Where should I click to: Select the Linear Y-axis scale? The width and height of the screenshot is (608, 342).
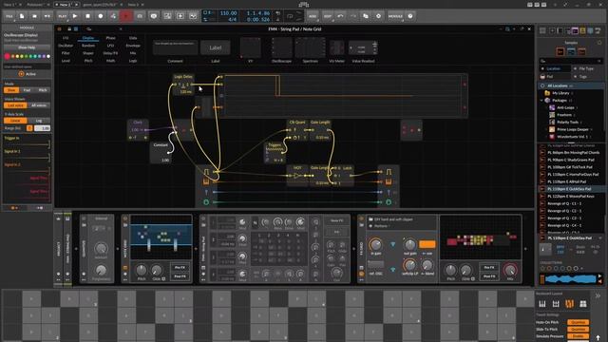pos(15,121)
